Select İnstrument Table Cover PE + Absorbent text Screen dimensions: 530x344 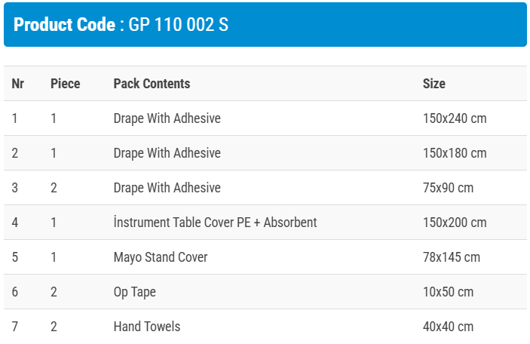[x=215, y=223]
